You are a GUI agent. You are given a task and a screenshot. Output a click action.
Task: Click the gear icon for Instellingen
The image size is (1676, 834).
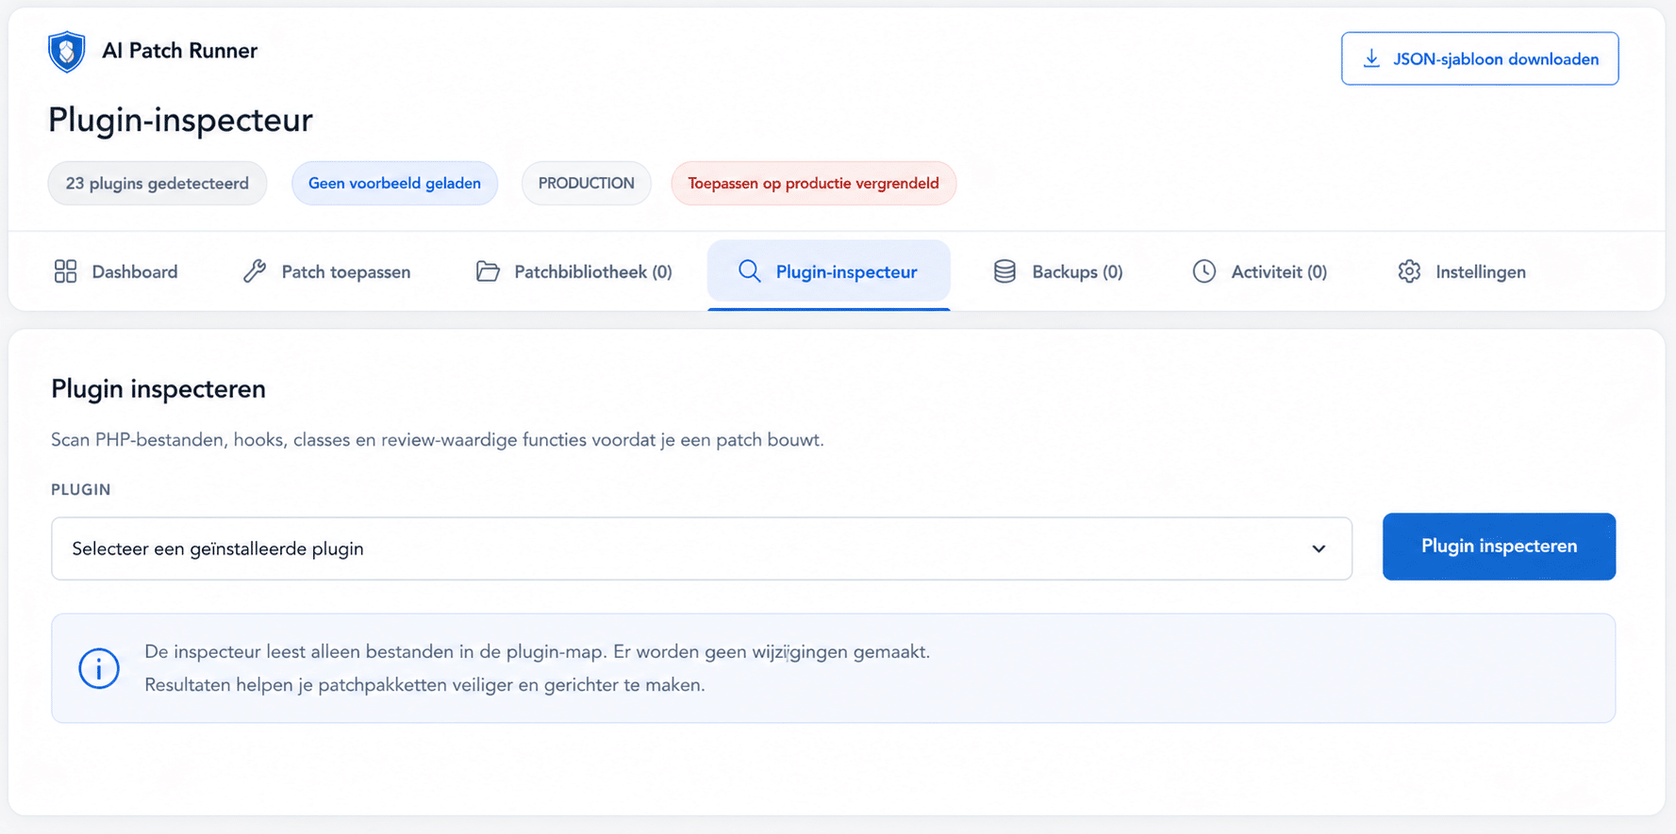pyautogui.click(x=1409, y=271)
